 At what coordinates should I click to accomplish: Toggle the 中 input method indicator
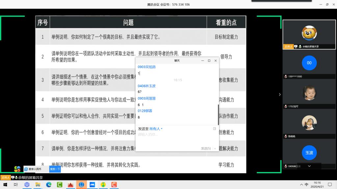(x=307, y=185)
